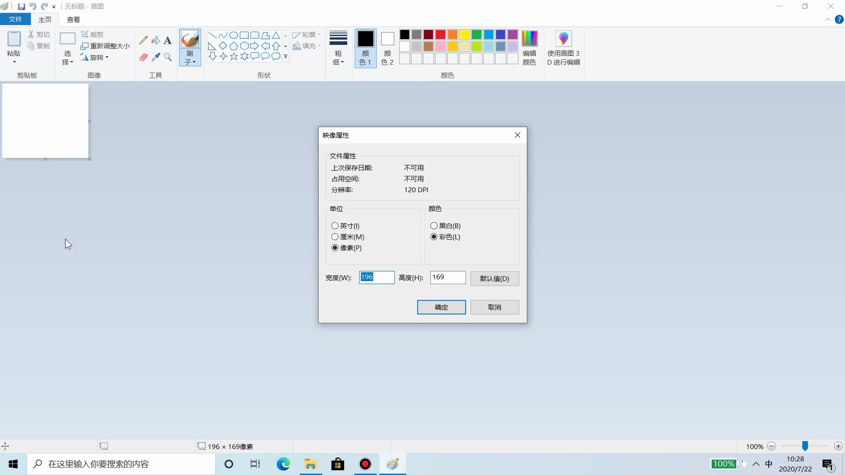Select Black and white (黑白) color option
Image resolution: width=845 pixels, height=475 pixels.
434,226
